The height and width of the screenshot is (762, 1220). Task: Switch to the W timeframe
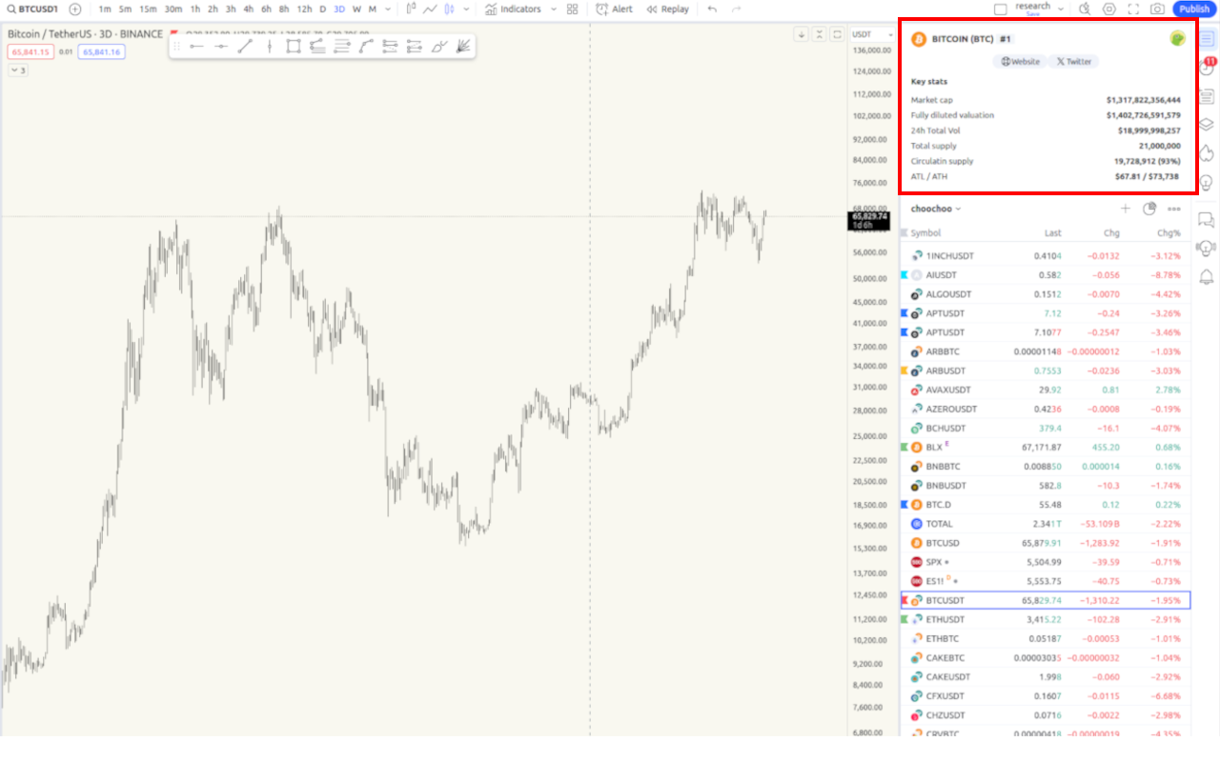coord(356,10)
